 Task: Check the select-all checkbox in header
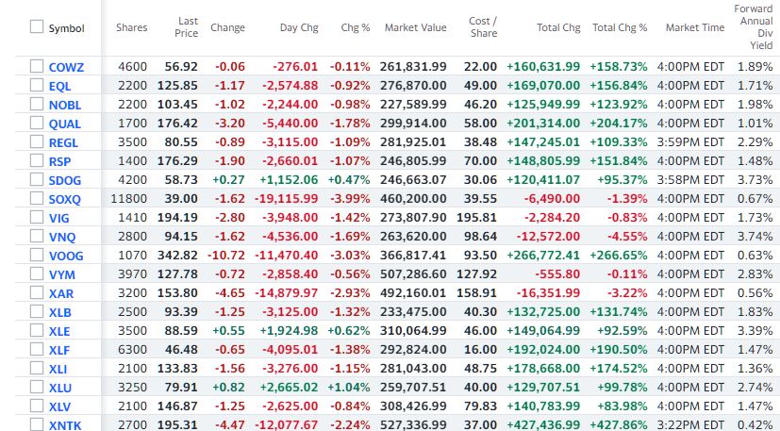coord(36,28)
